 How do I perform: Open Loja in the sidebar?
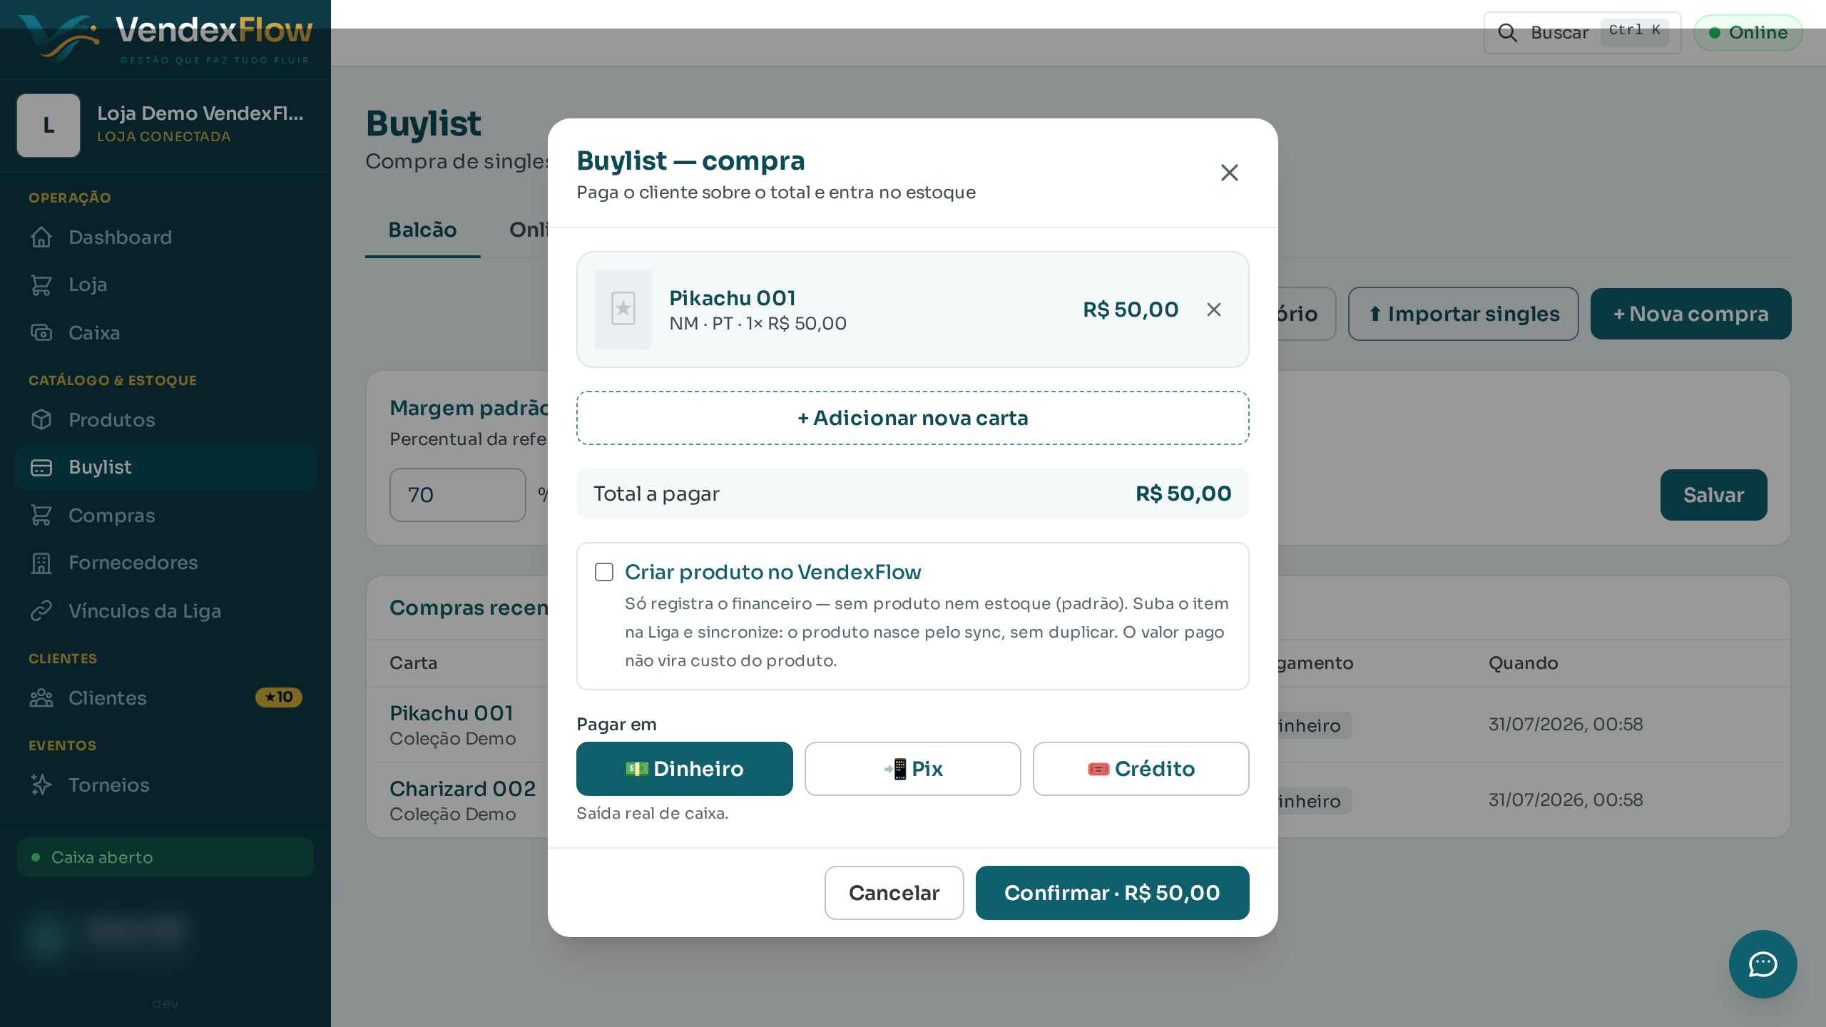coord(165,285)
